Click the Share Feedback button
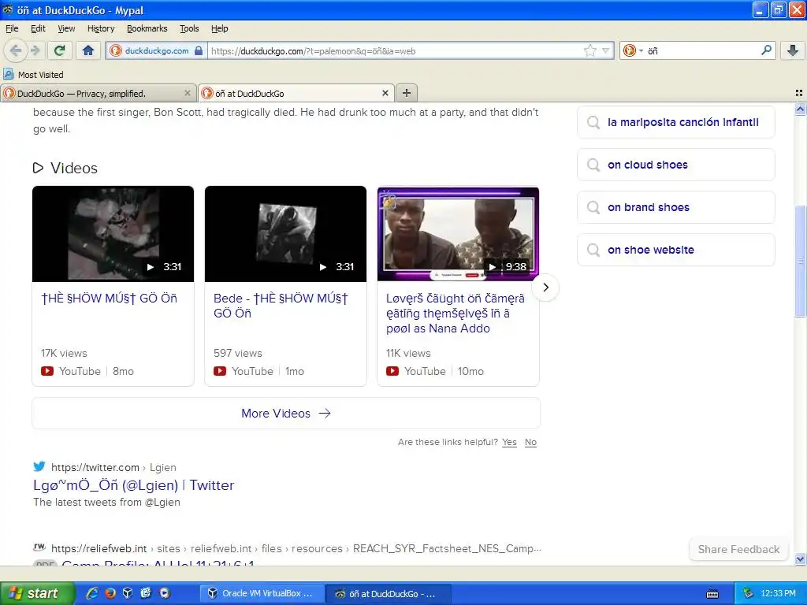The width and height of the screenshot is (807, 605). click(738, 549)
